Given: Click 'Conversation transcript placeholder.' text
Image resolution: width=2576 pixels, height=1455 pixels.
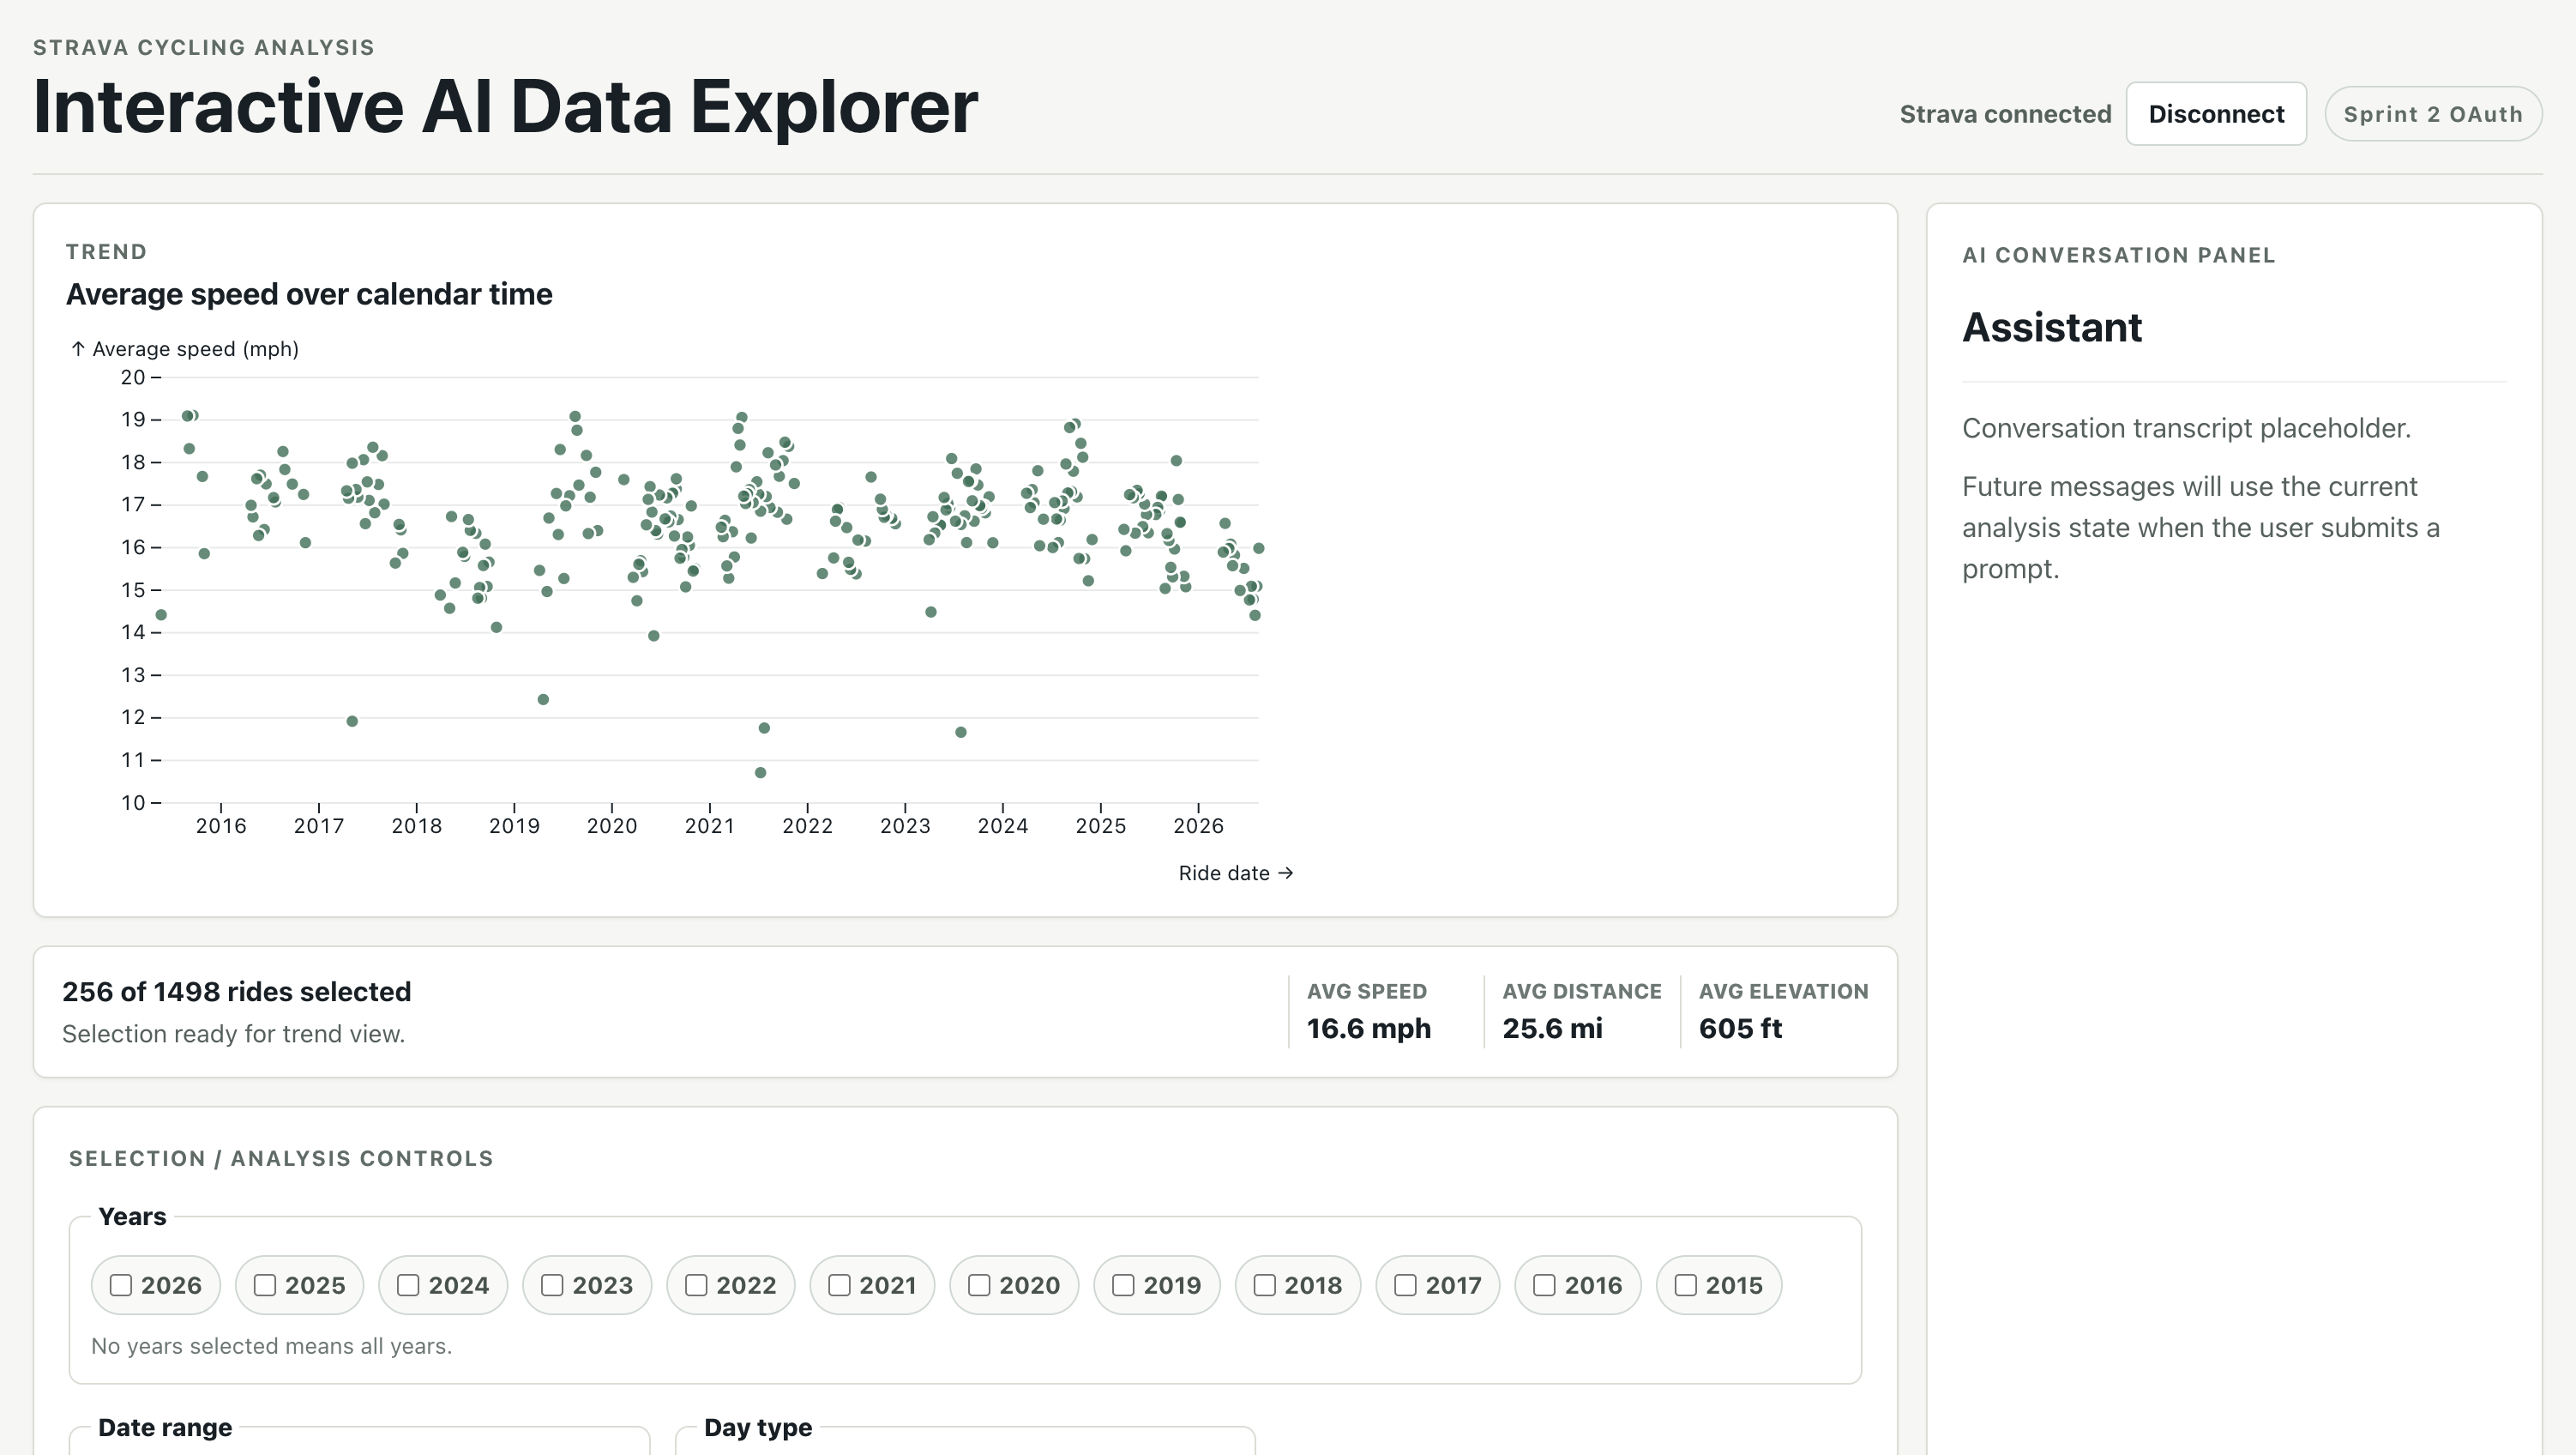Looking at the screenshot, I should 2186,428.
